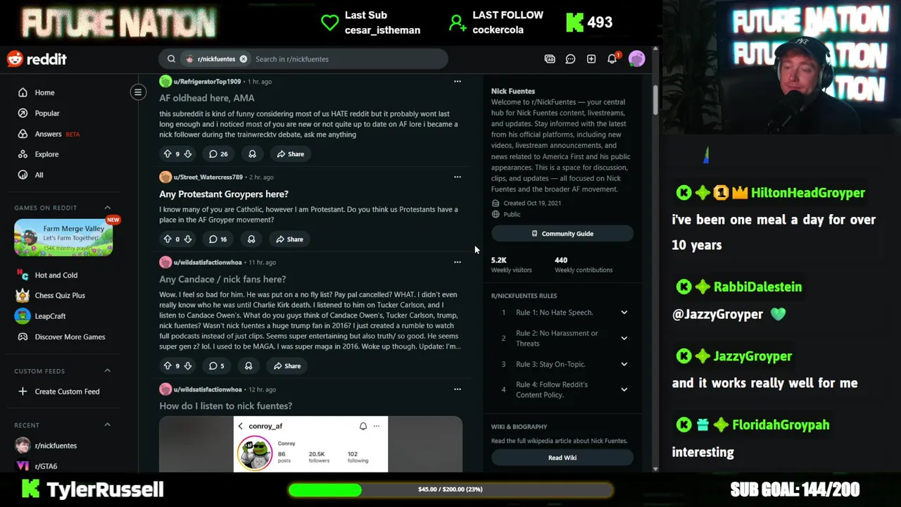The image size is (901, 507).
Task: Open the Community Guide button
Action: (x=562, y=234)
